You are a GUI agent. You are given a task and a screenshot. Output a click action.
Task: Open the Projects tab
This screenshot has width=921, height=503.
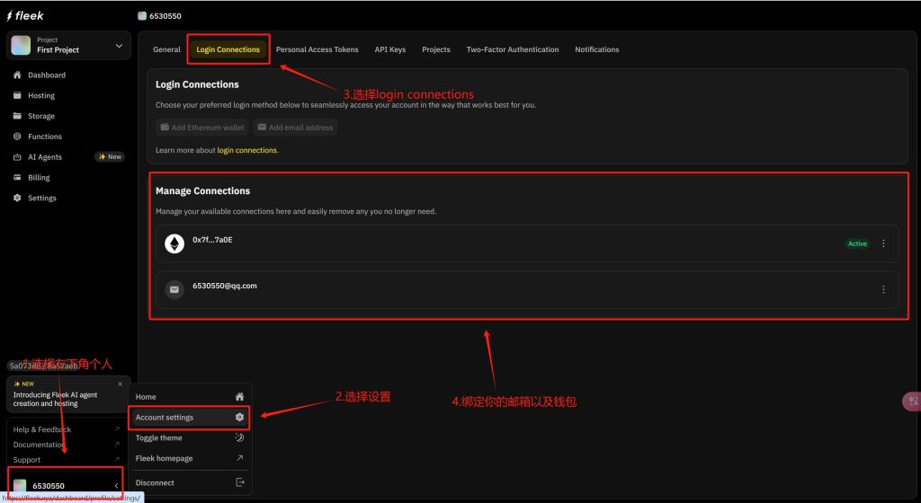436,49
